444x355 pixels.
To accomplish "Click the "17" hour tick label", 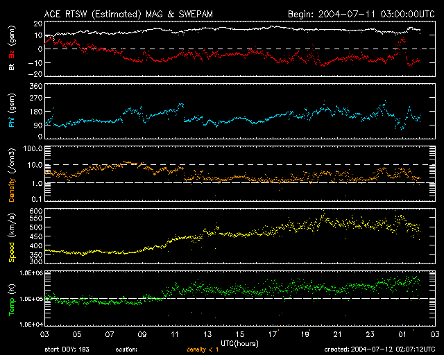I will pyautogui.click(x=273, y=335).
